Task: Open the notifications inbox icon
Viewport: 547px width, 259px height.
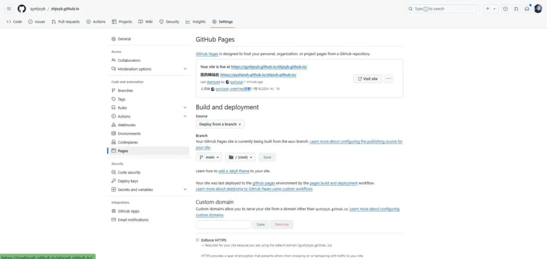Action: click(x=527, y=9)
